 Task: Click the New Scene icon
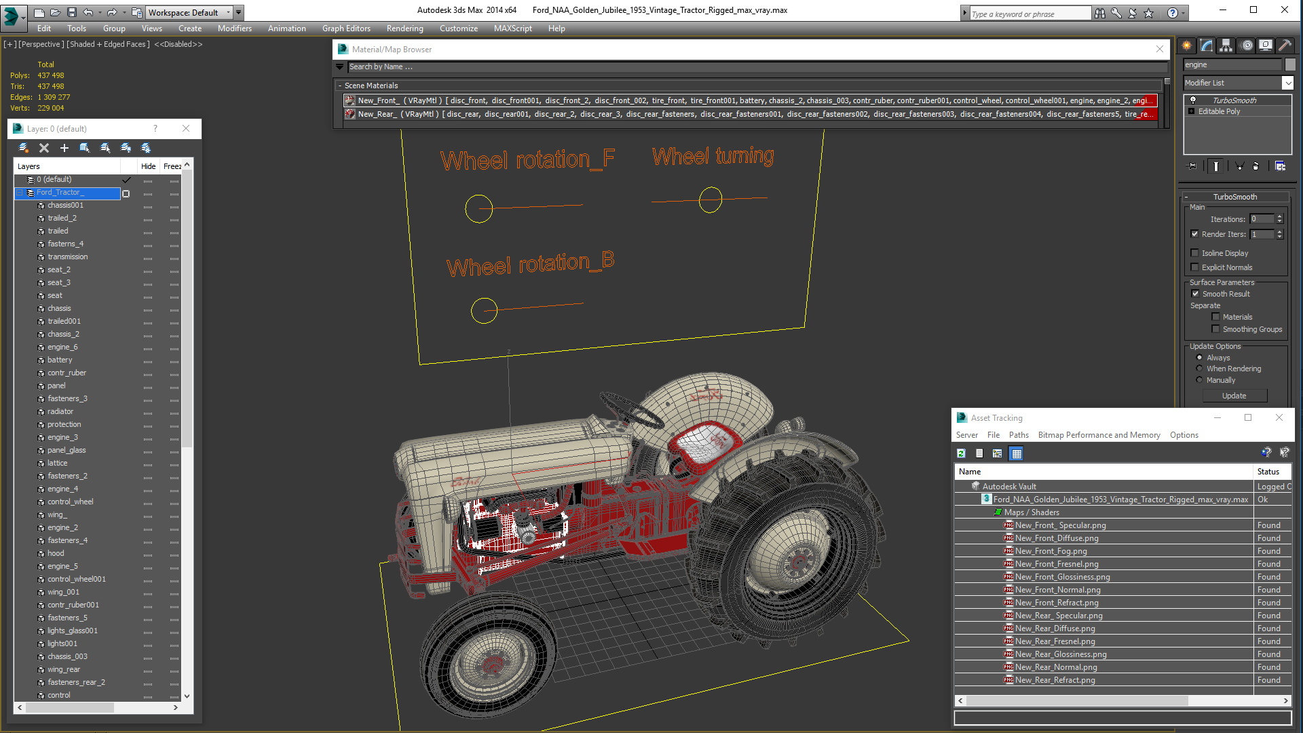[x=39, y=12]
